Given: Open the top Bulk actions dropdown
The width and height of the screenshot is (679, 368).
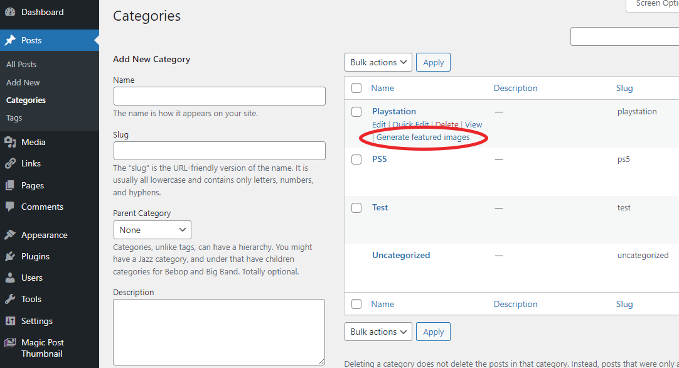Looking at the screenshot, I should (x=378, y=62).
